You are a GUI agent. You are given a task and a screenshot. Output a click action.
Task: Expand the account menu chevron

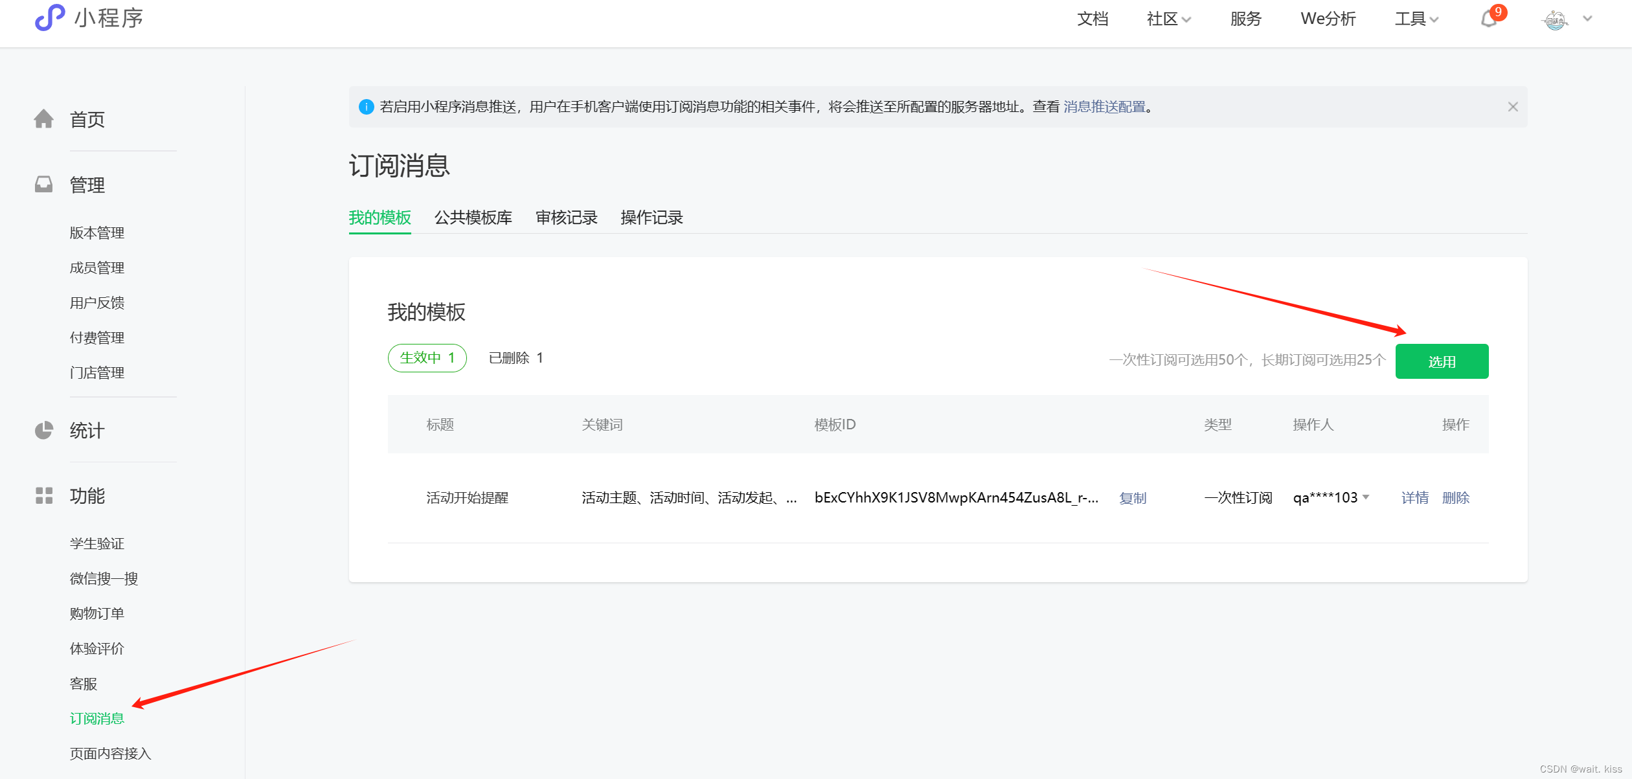[1587, 19]
